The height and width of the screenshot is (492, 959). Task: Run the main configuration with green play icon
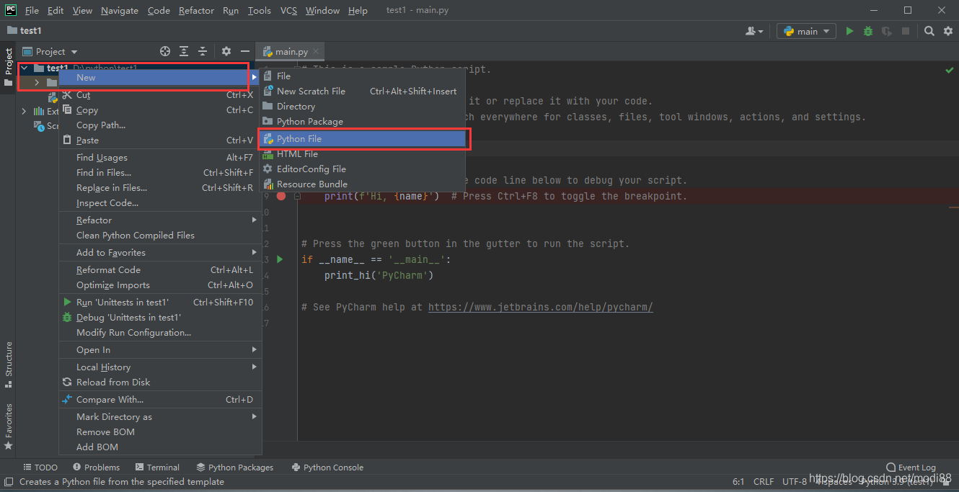tap(849, 31)
